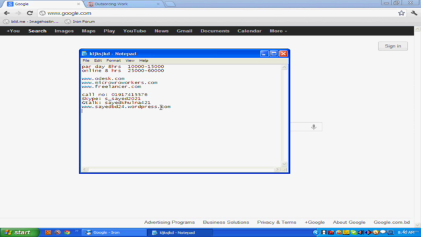Click the online 8 hrs 25000-60000 line
Viewport: 421px width, 237px height.
pyautogui.click(x=123, y=70)
